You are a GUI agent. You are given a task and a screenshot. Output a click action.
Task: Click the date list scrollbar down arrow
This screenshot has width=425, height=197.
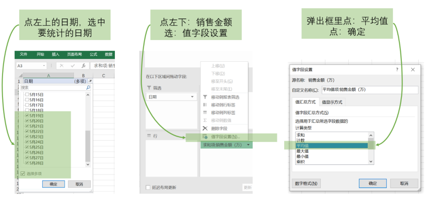pos(88,164)
